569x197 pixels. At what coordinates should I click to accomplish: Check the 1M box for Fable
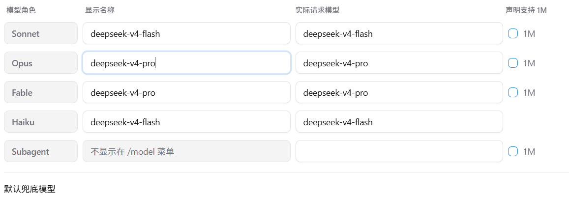coord(513,92)
